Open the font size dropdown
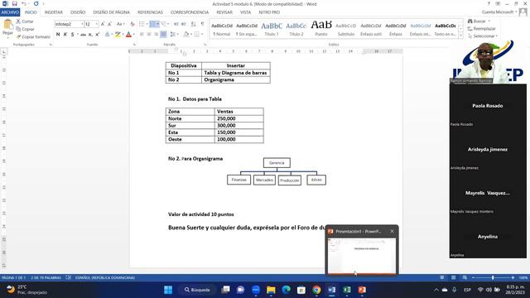The image size is (530, 298). pyautogui.click(x=97, y=24)
